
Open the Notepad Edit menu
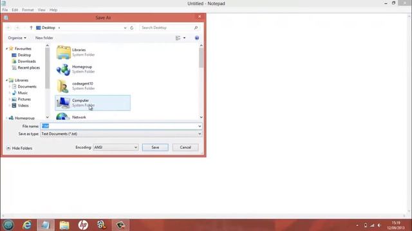15,10
